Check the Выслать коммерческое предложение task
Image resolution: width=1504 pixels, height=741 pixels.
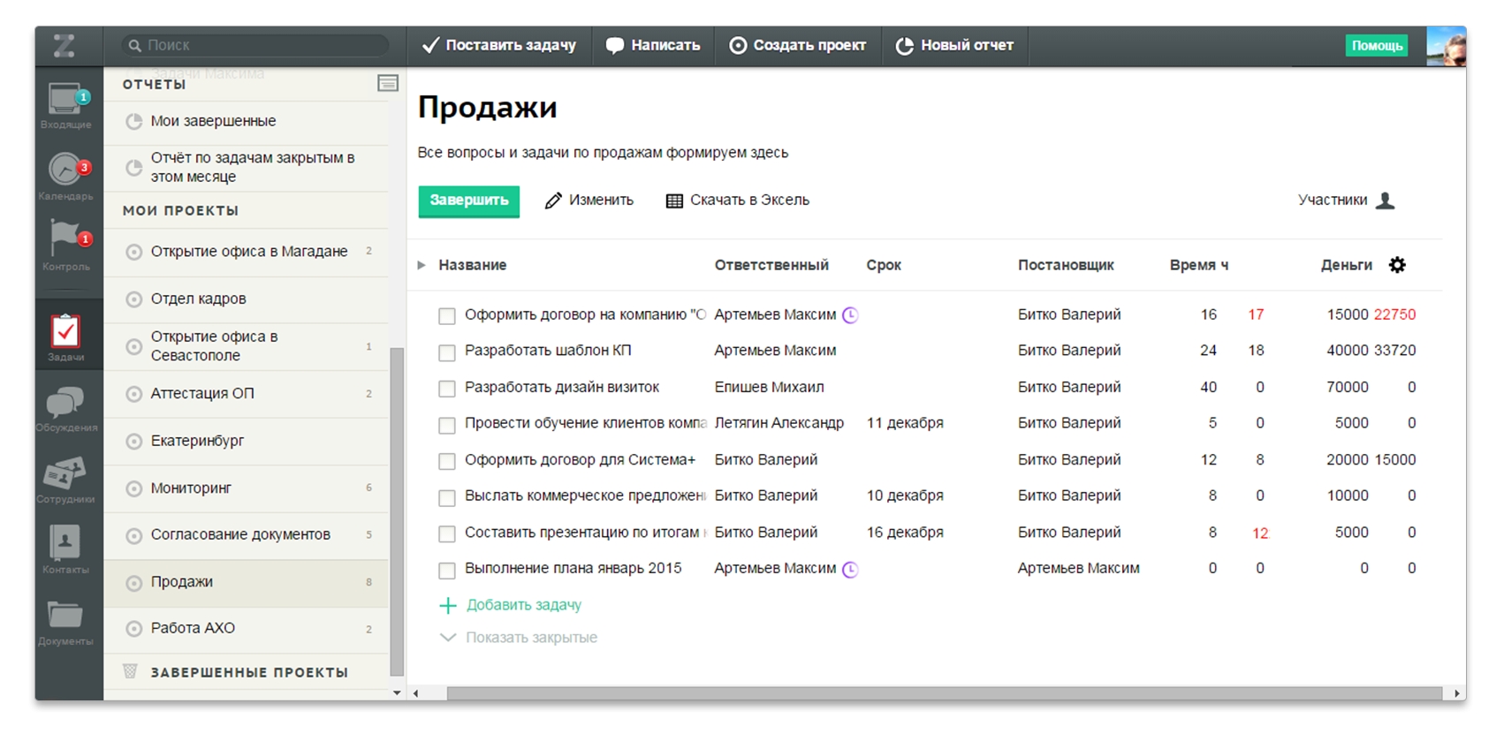coord(447,497)
